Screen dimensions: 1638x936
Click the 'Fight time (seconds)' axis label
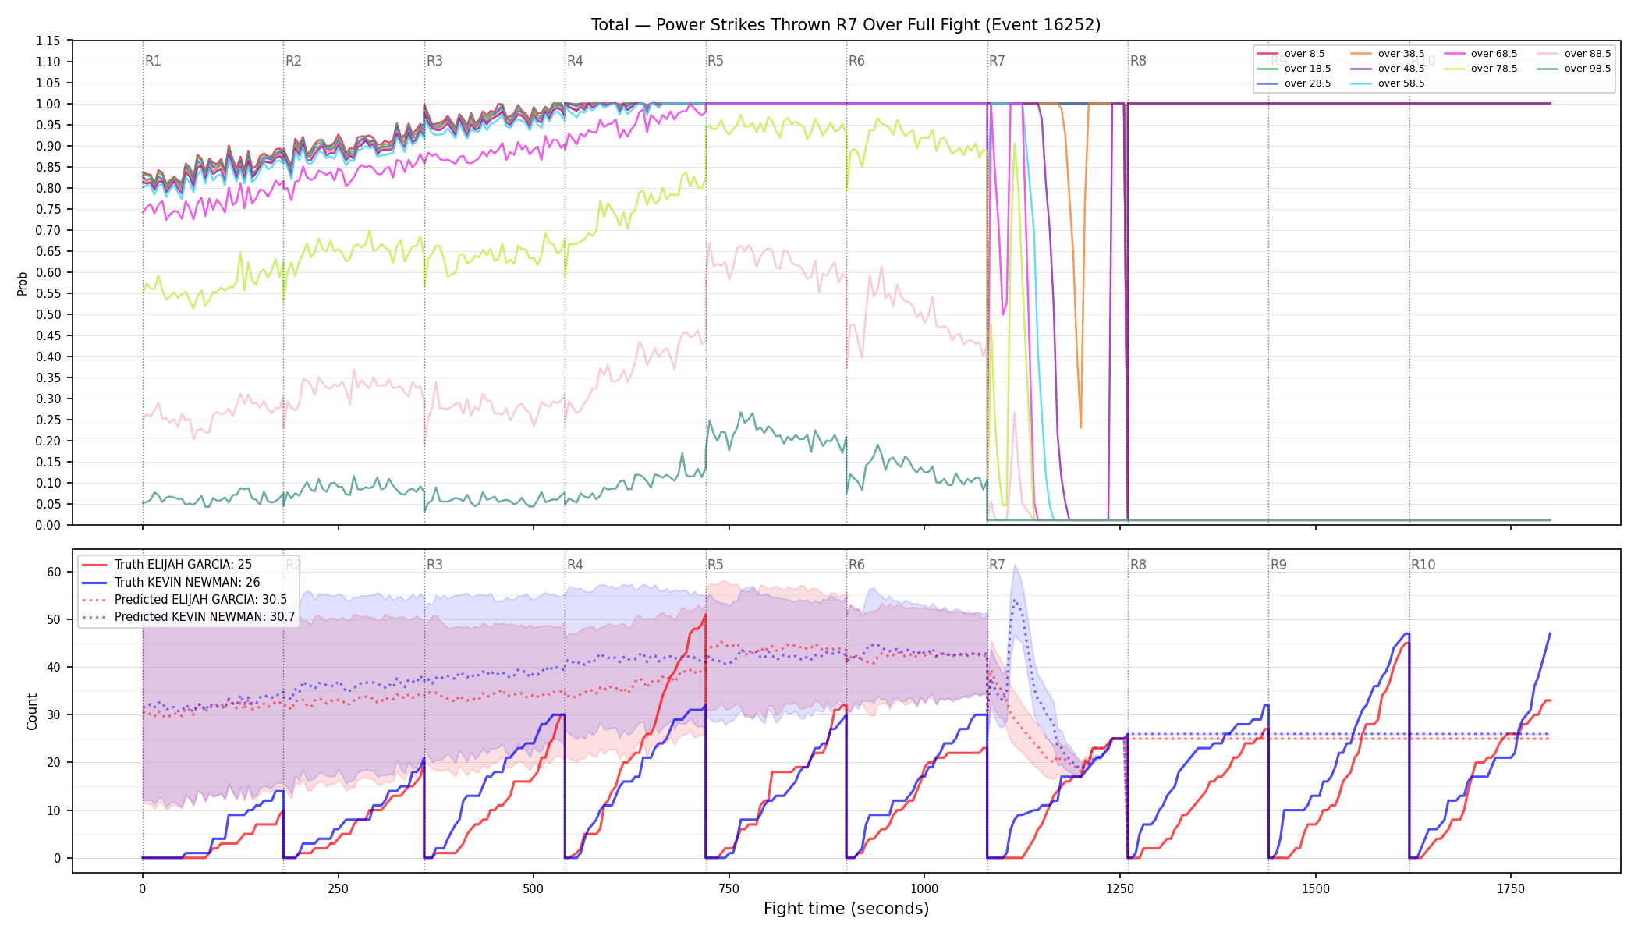(846, 909)
